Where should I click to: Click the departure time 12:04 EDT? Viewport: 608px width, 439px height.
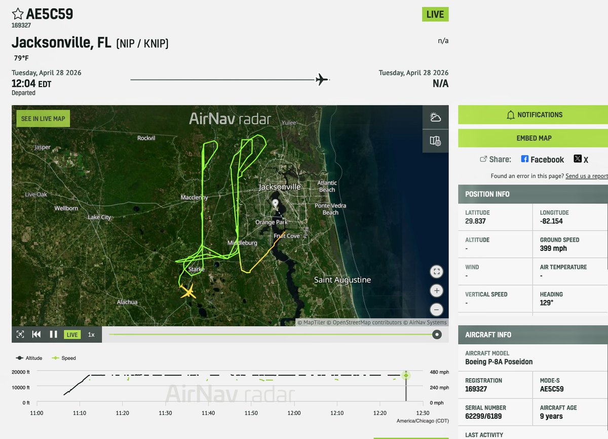click(x=31, y=83)
